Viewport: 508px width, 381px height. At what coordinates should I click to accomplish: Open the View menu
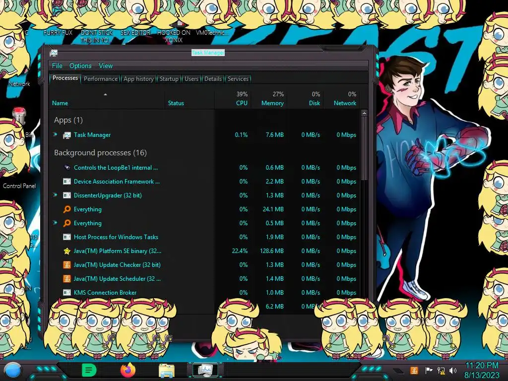106,66
